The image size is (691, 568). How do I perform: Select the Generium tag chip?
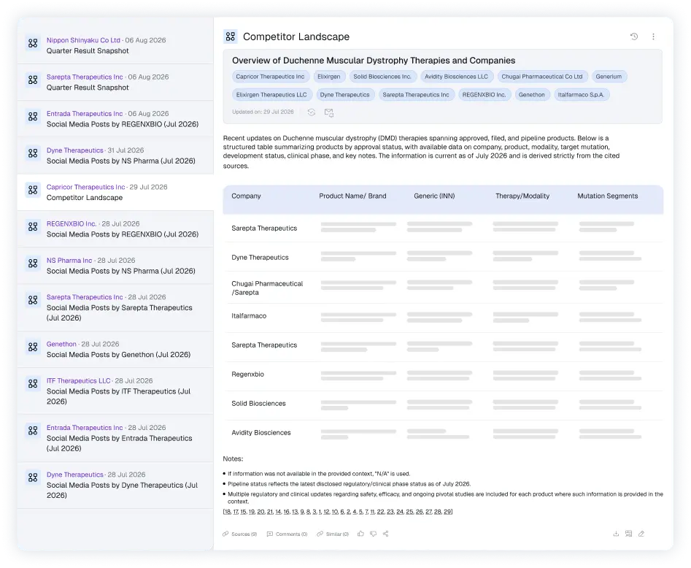pos(609,77)
